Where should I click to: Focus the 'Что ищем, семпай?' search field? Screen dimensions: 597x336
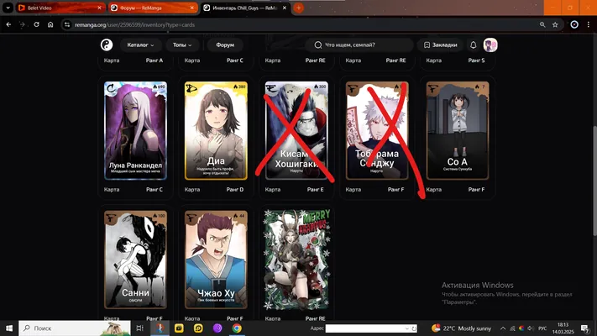[x=359, y=45]
